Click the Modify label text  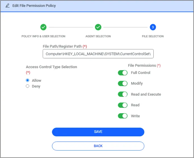pyautogui.click(x=137, y=83)
